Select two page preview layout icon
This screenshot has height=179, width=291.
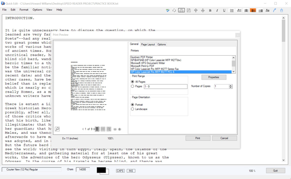[103, 129]
